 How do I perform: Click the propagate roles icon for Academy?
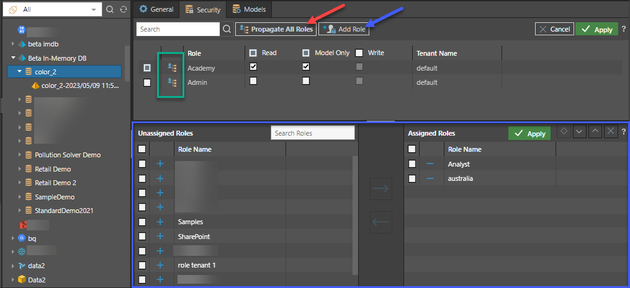click(173, 68)
